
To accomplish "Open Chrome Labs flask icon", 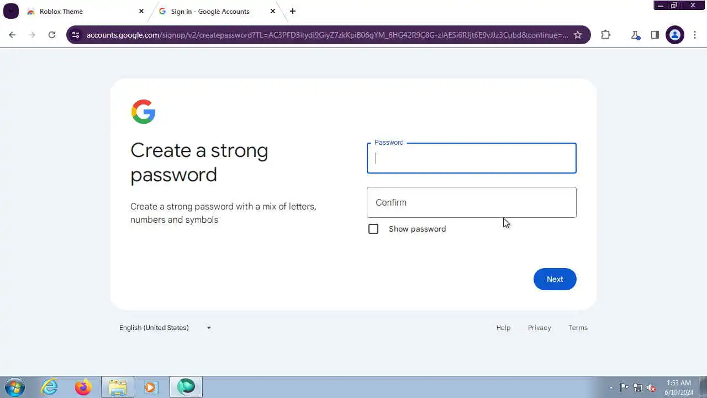I will coord(635,35).
